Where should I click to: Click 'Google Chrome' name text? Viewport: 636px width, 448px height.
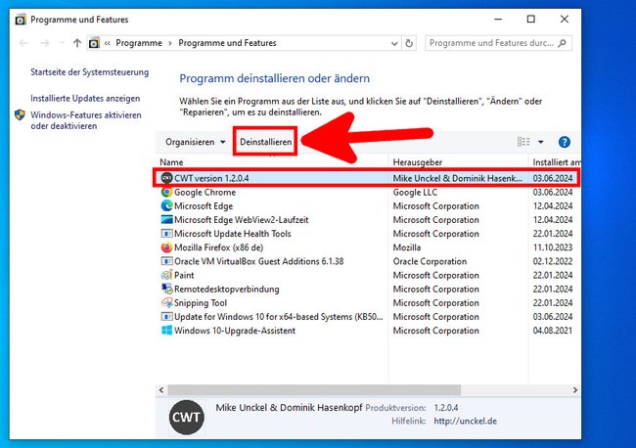204,192
